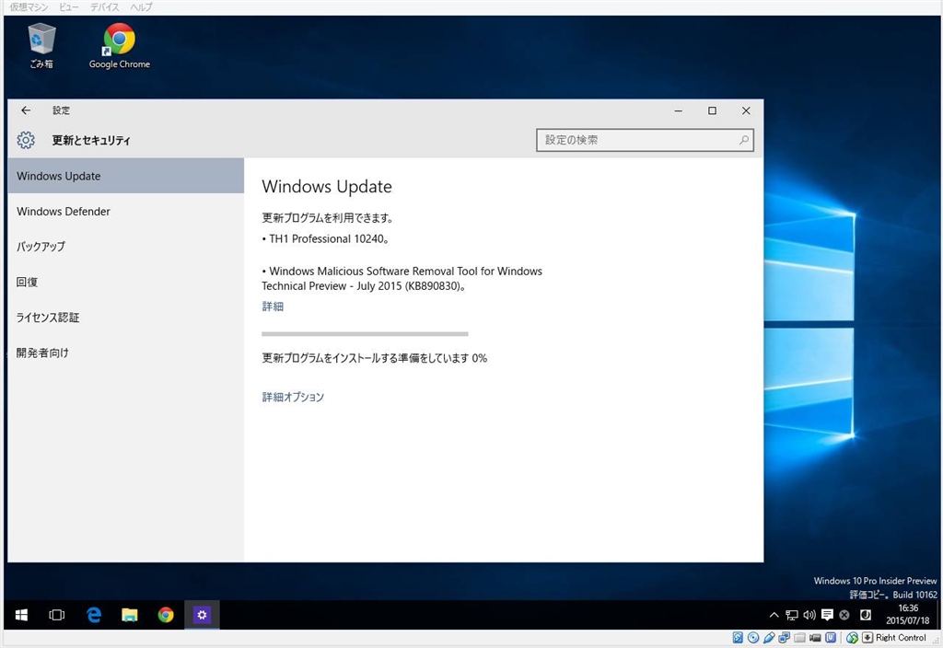Image resolution: width=943 pixels, height=648 pixels.
Task: Open File Explorer from the taskbar
Action: click(x=129, y=615)
